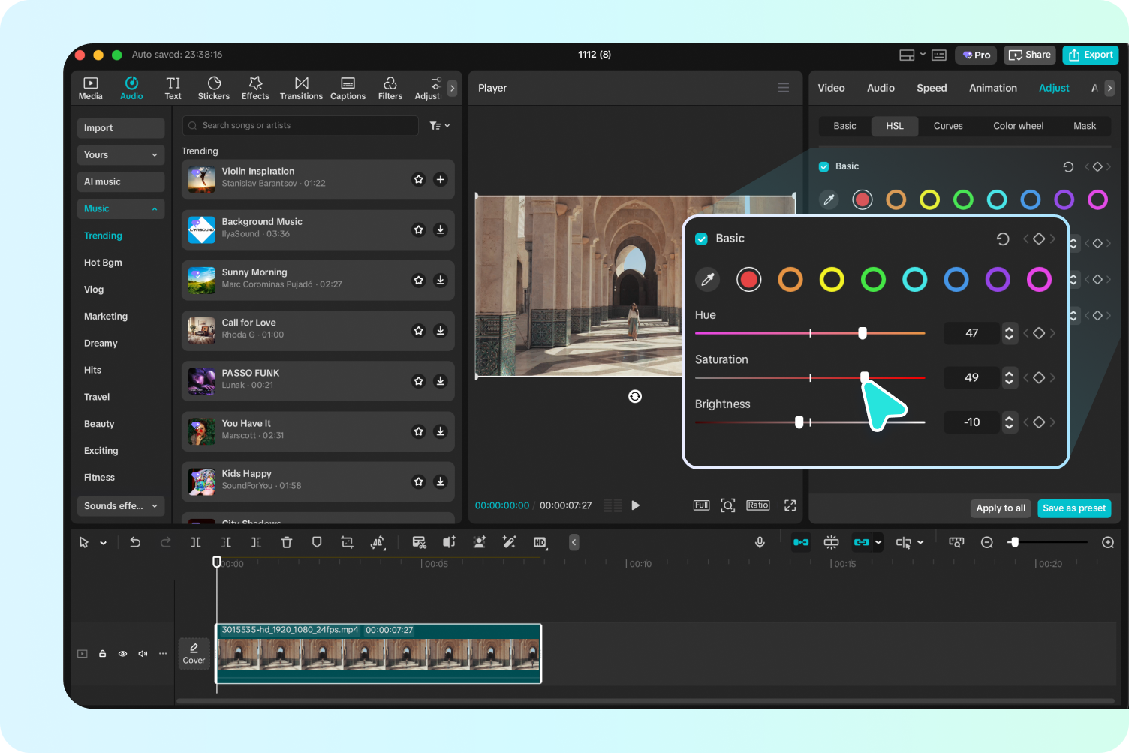
Task: Open the voiceover recording tool
Action: click(760, 542)
